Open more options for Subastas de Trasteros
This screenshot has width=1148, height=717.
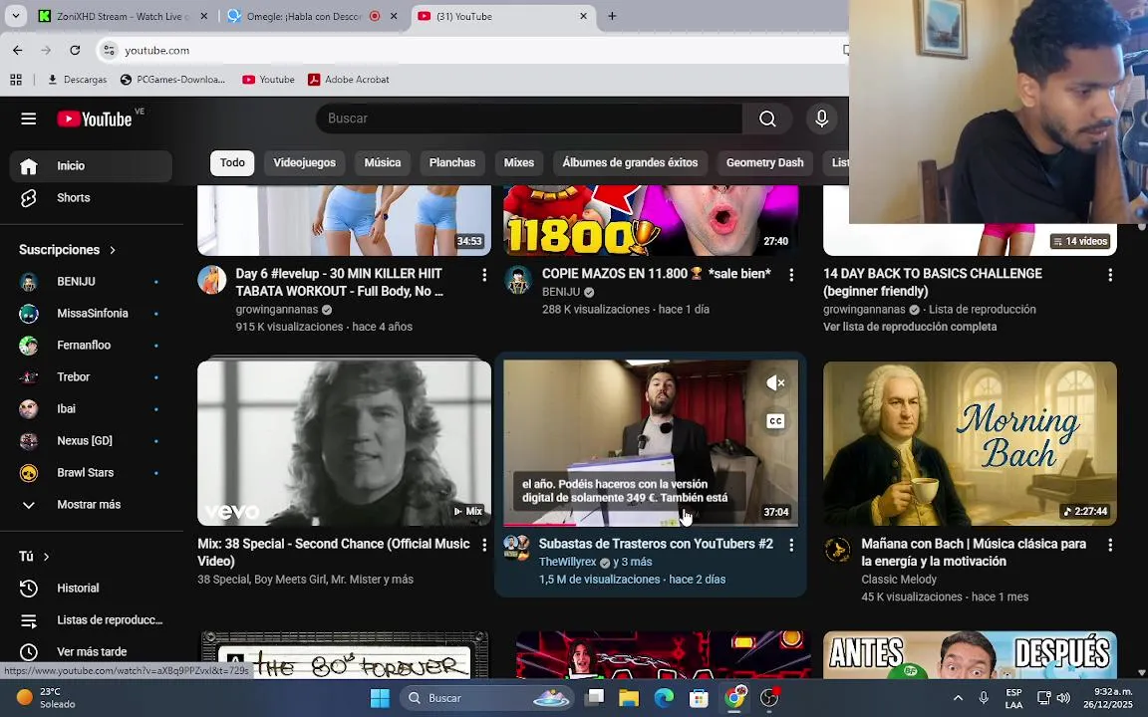coord(790,545)
